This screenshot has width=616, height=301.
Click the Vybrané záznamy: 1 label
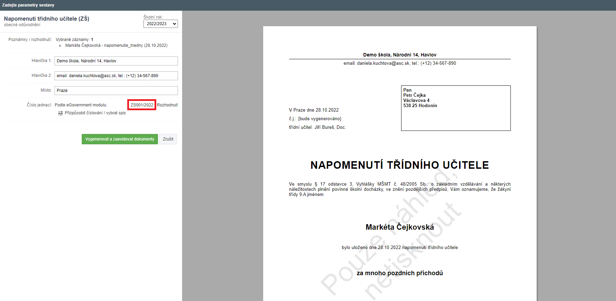click(x=74, y=40)
